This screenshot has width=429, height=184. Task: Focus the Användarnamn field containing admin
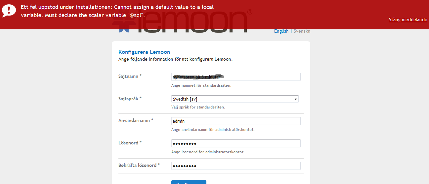tap(236, 121)
